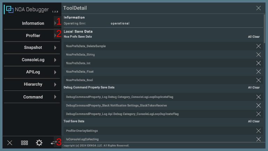Click All Clear for Debug Command Property Data
Image resolution: width=268 pixels, height=151 pixels.
tap(254, 88)
